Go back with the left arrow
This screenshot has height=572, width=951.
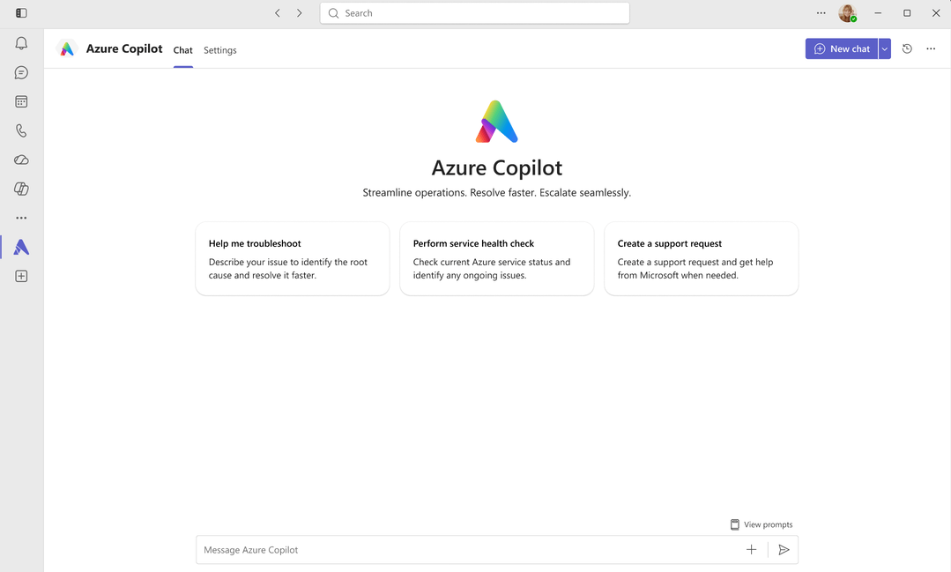[277, 12]
